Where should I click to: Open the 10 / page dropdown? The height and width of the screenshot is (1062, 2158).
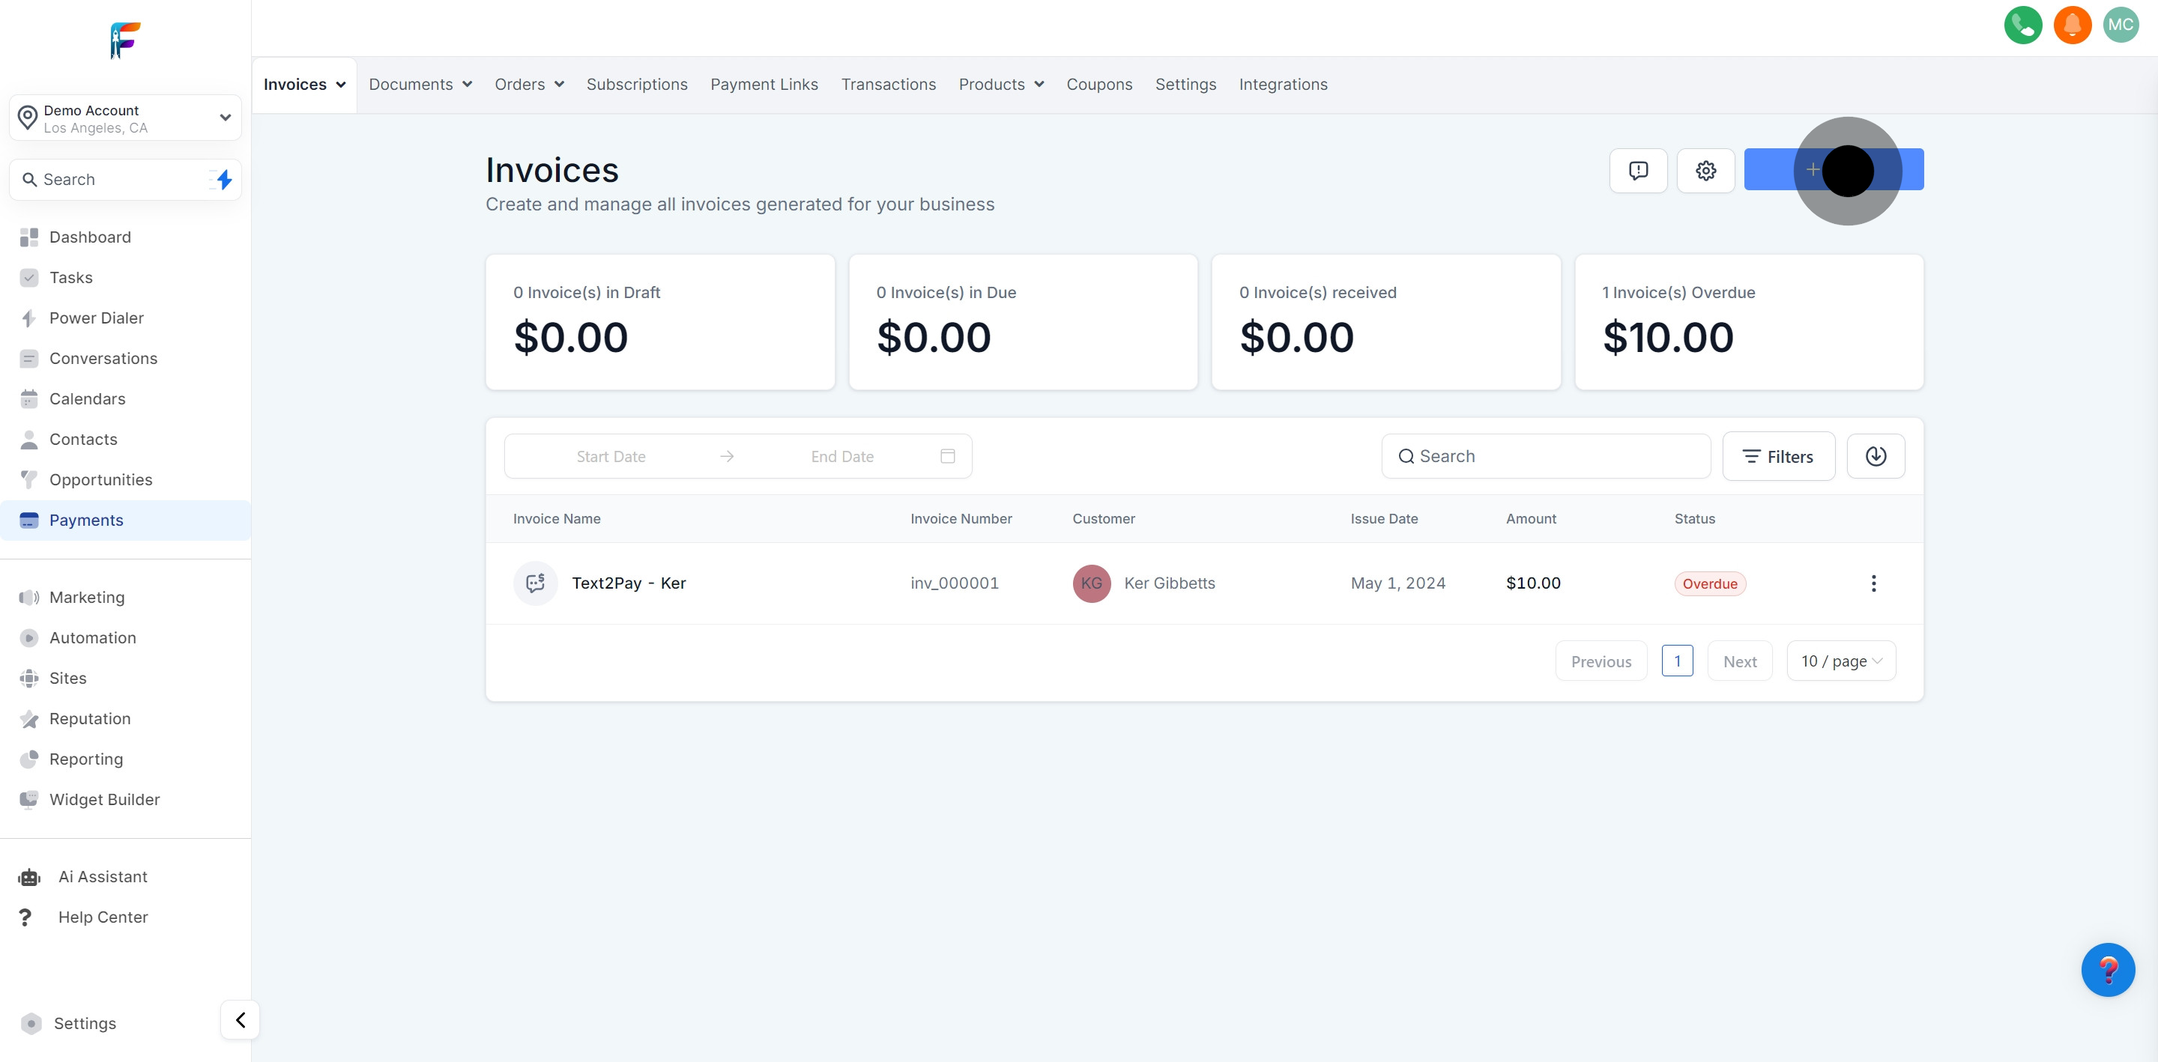[x=1840, y=661]
